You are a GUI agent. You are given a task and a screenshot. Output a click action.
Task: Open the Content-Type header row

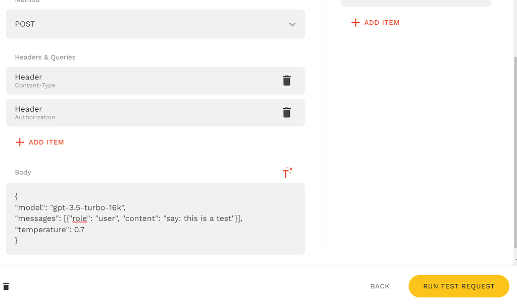[x=156, y=80]
